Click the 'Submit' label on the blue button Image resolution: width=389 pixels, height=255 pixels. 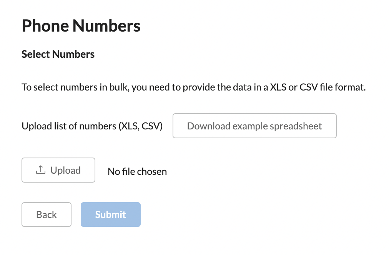[x=111, y=215]
